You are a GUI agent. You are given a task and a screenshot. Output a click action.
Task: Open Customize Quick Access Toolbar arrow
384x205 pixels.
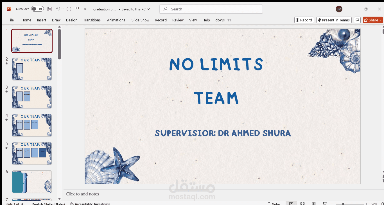[85, 9]
